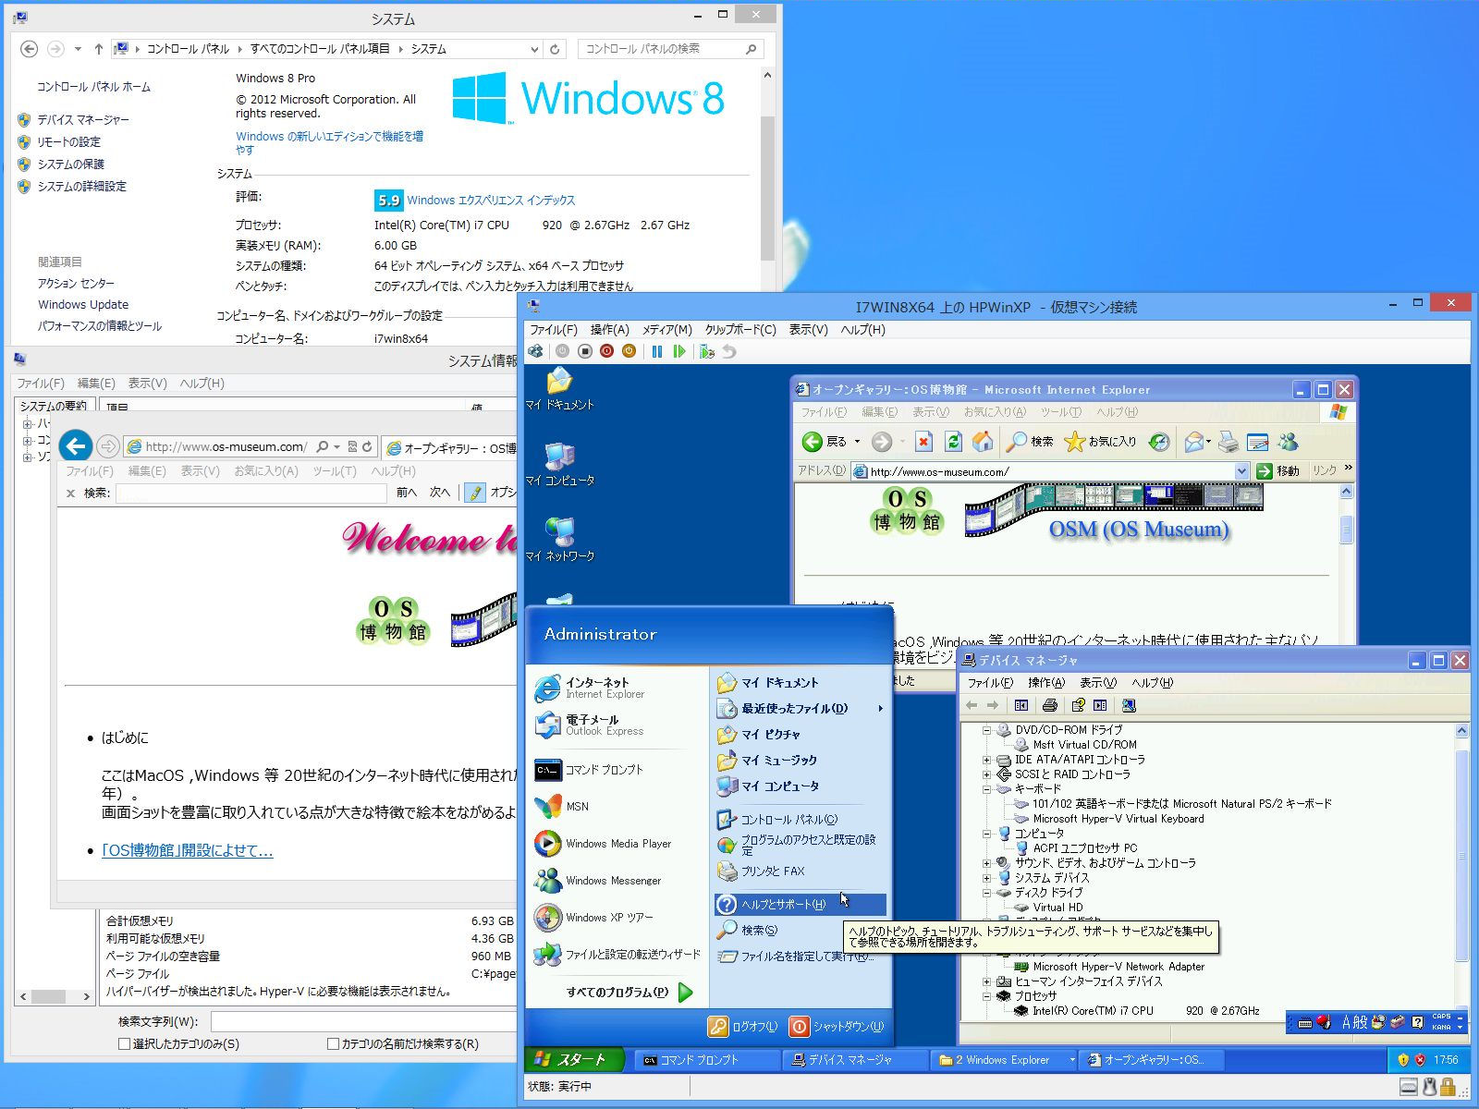Select Msft Virtual CD/ROM device

(x=1084, y=744)
